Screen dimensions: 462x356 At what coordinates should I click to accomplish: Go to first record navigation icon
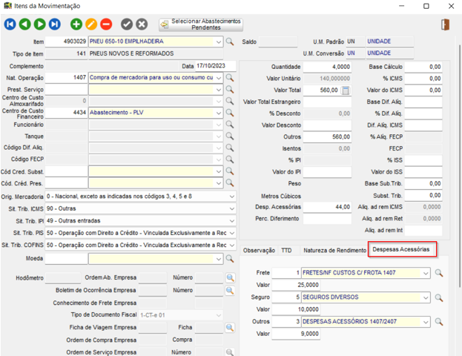[x=10, y=24]
